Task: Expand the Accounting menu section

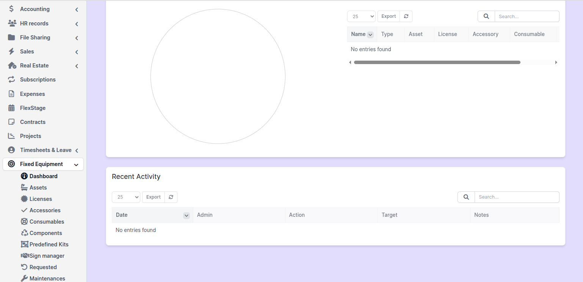Action: (x=77, y=9)
